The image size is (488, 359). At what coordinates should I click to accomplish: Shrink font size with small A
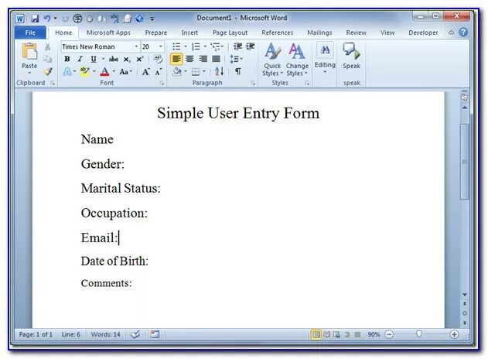click(158, 72)
